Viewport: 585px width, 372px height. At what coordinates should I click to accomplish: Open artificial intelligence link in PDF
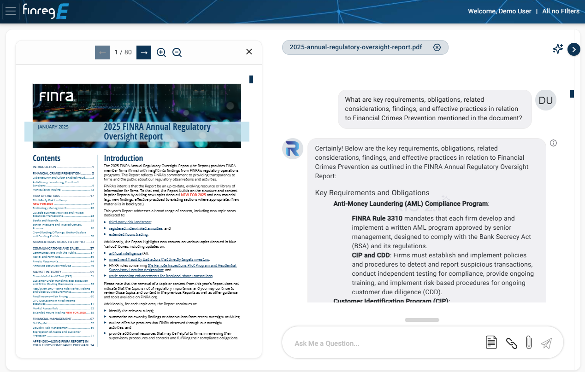pyautogui.click(x=125, y=253)
